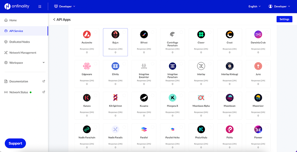Click the Crust network logo
This screenshot has height=152, width=297.
[x=229, y=34]
